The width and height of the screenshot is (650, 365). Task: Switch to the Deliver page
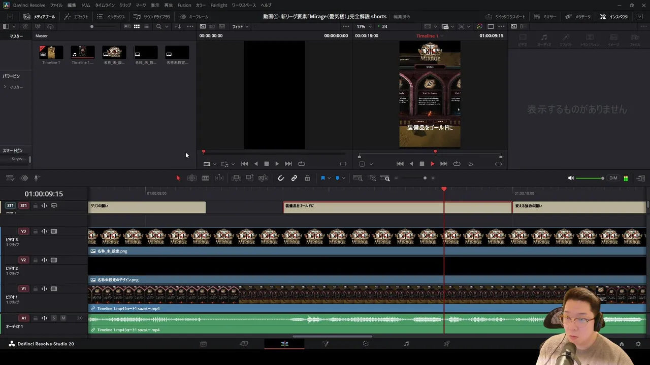447,344
